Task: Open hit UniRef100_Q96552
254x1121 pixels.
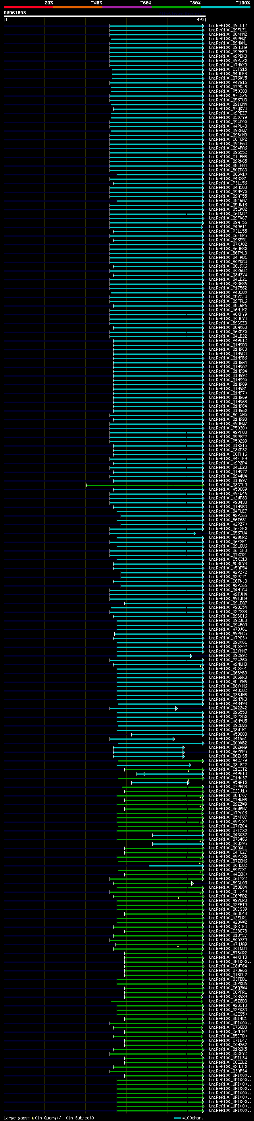Action: [228, 152]
